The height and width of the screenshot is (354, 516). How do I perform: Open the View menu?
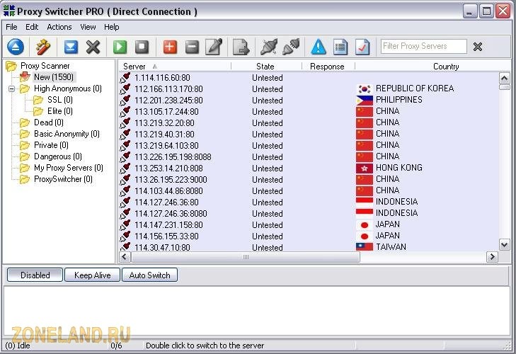(x=88, y=27)
